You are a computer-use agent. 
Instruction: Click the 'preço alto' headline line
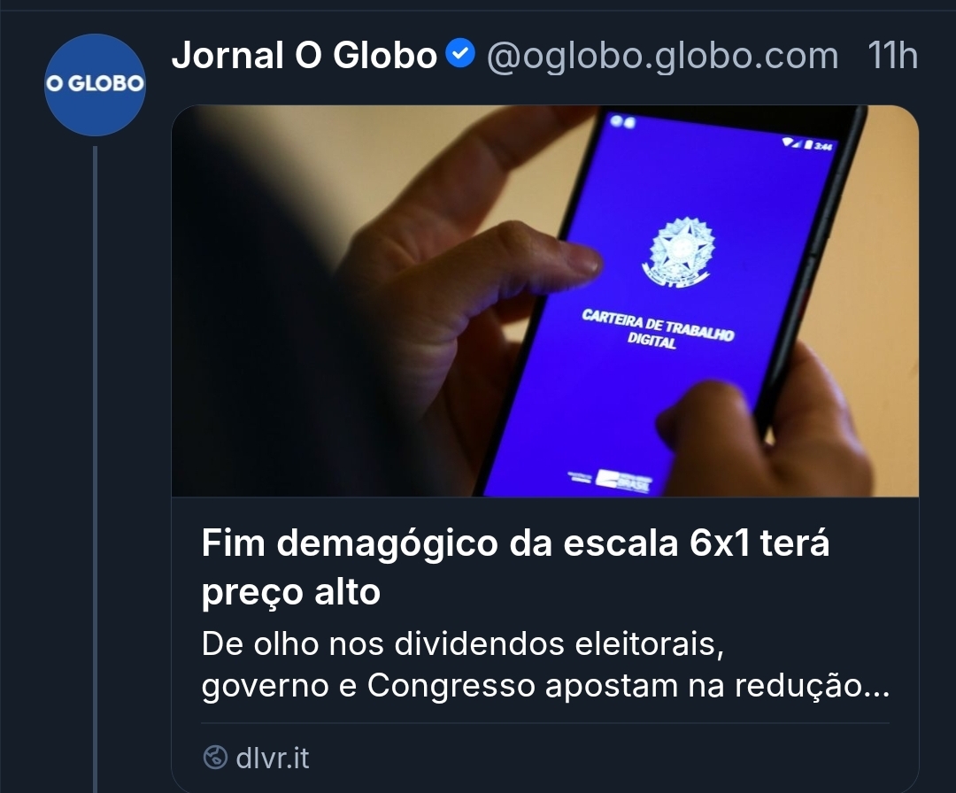(x=291, y=592)
